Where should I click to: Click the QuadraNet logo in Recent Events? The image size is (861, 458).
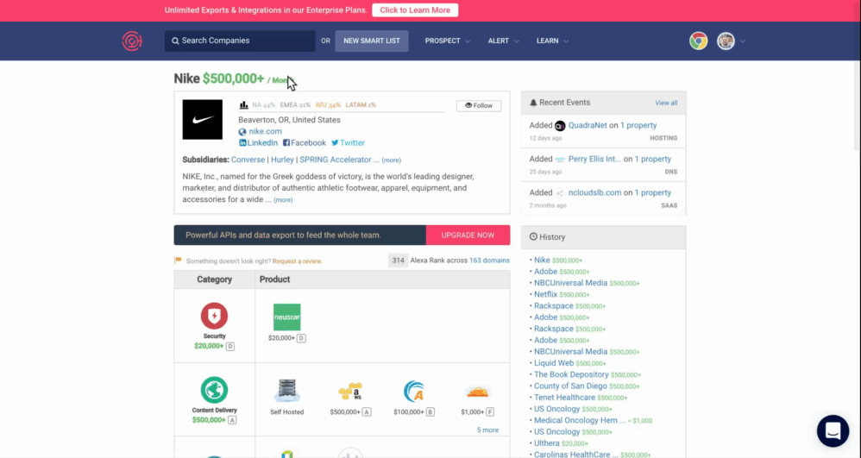pos(560,126)
